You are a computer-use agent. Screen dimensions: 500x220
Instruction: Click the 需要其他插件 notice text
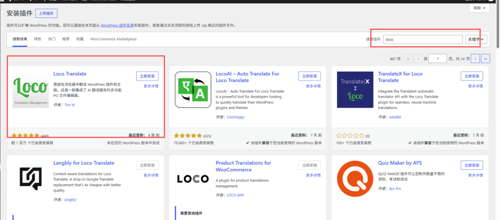(191, 213)
